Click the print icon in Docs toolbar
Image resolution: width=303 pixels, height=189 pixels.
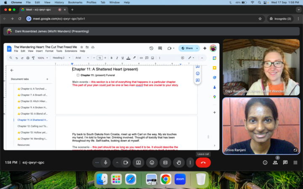tap(28, 58)
